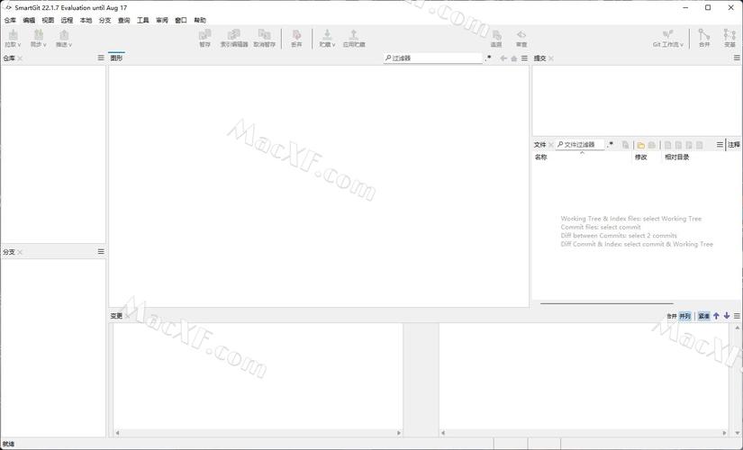743x450 pixels.
Task: Click into the 过滤器 graph filter field
Action: click(432, 58)
